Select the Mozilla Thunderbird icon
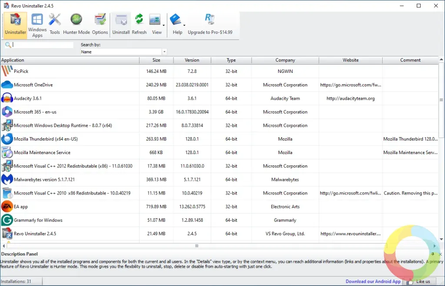Image resolution: width=445 pixels, height=286 pixels. [7, 139]
